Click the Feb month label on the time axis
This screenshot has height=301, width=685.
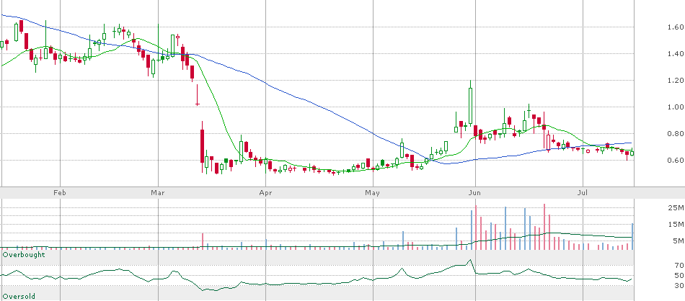point(60,192)
